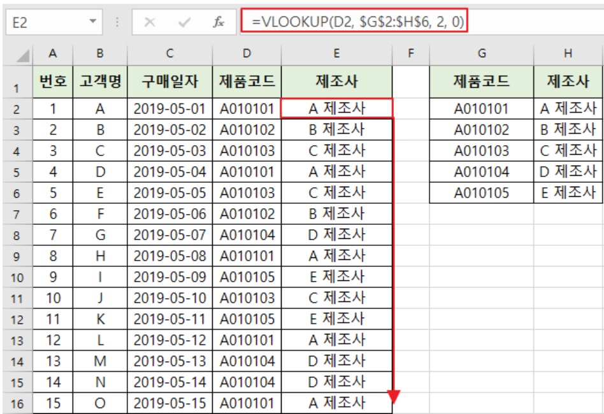Select row 8 header
The height and width of the screenshot is (414, 604).
coord(17,235)
